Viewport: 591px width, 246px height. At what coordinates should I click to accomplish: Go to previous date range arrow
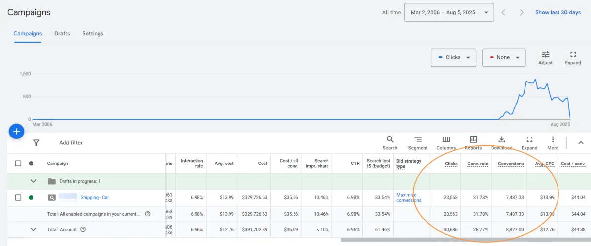tap(503, 12)
